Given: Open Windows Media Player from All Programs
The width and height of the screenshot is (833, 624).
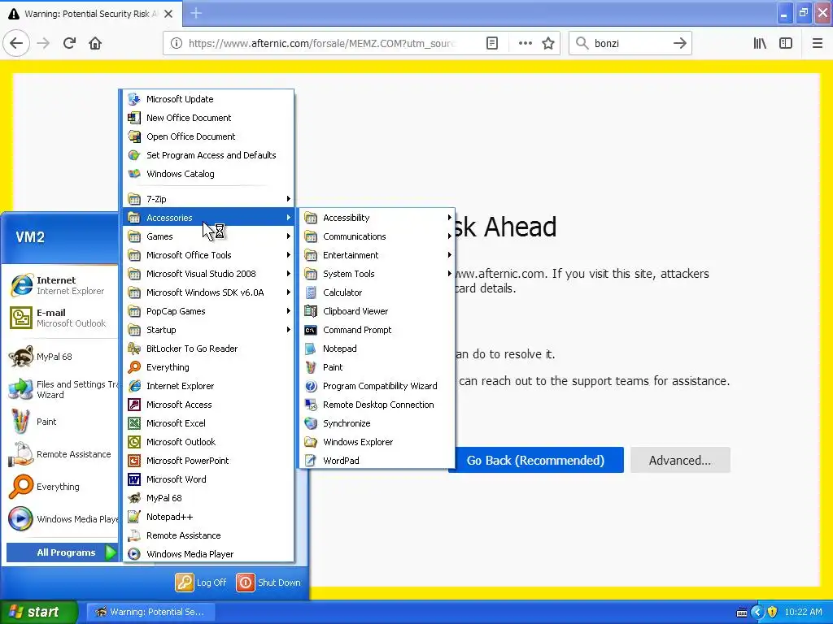Looking at the screenshot, I should point(208,554).
